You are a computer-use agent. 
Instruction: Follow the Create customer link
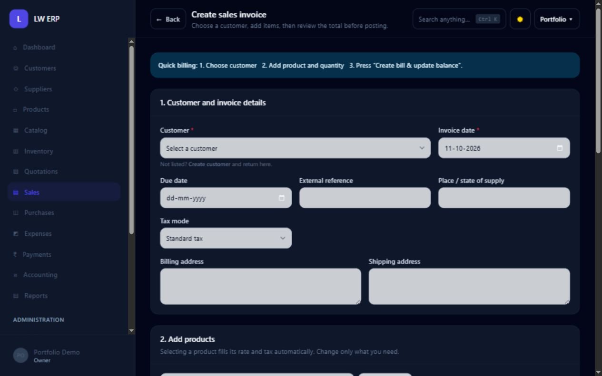pyautogui.click(x=209, y=164)
